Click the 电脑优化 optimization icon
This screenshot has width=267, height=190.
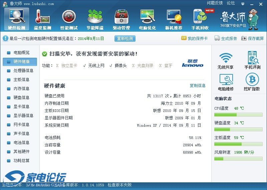(x=147, y=19)
